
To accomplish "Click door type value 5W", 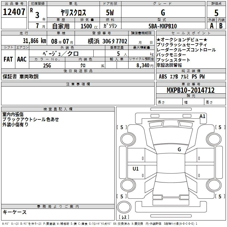I will pyautogui.click(x=110, y=12).
